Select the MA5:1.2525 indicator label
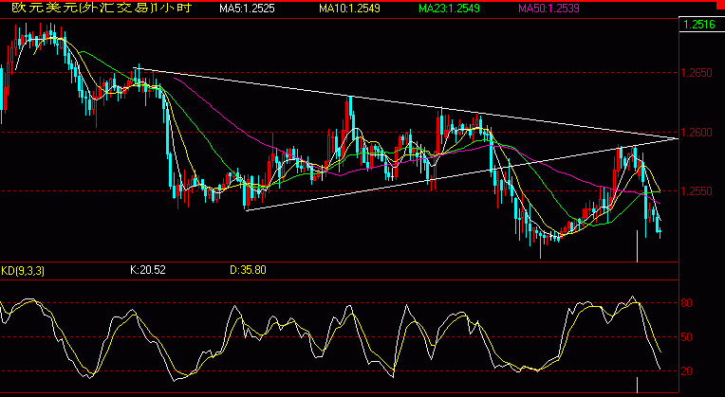The height and width of the screenshot is (397, 725). tap(247, 9)
